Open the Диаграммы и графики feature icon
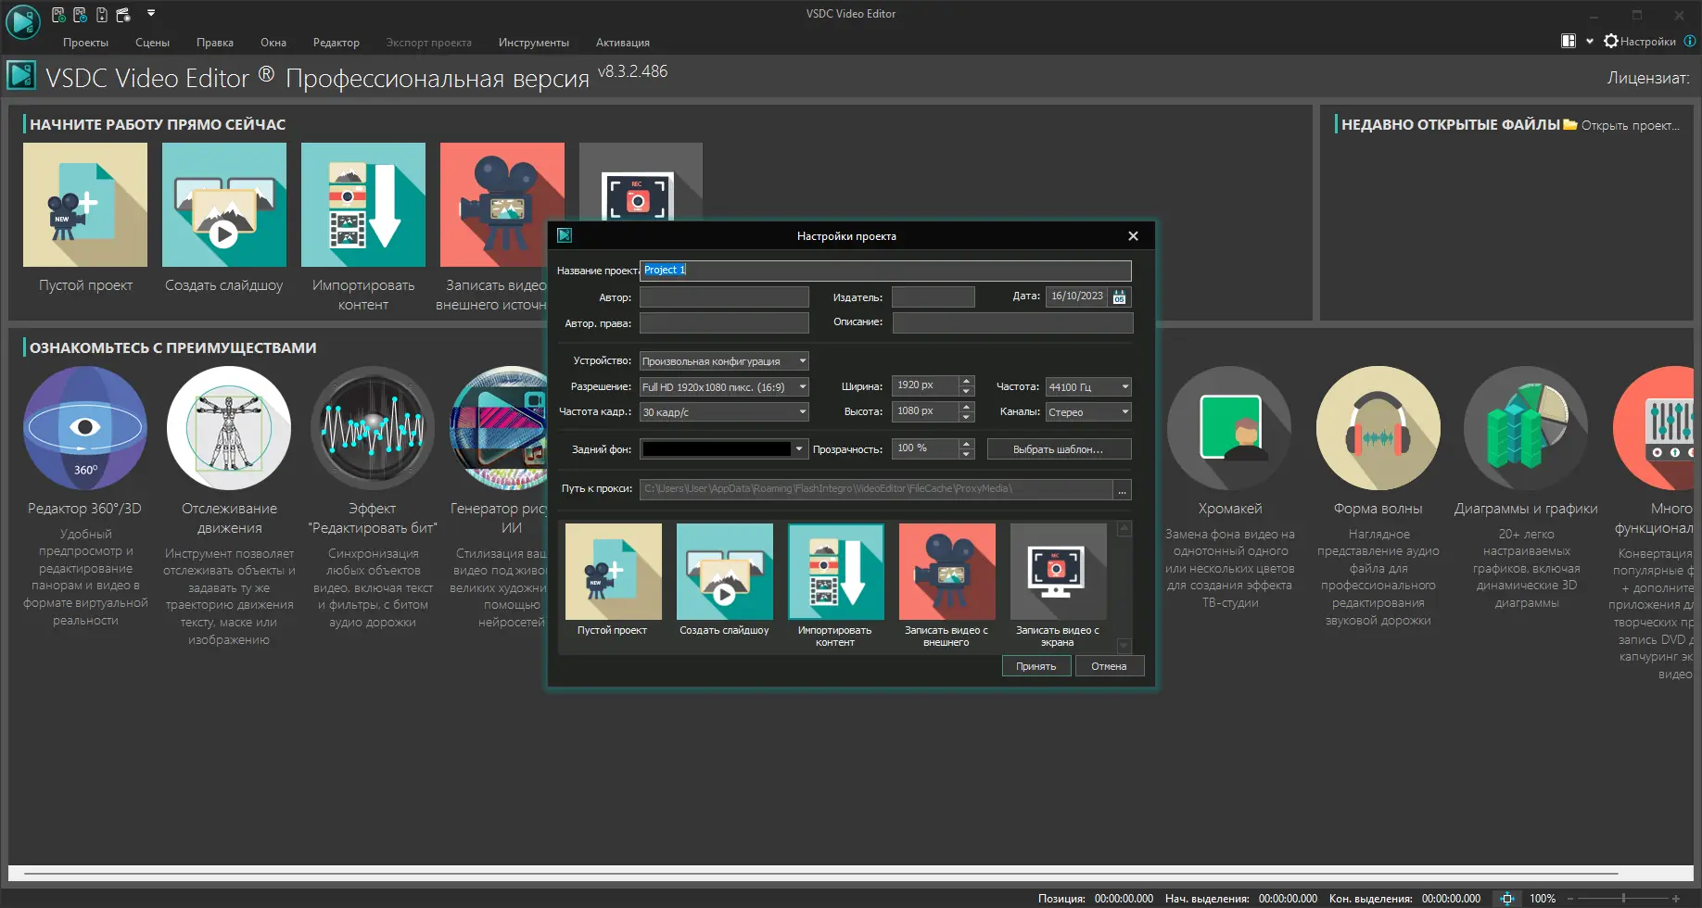This screenshot has height=908, width=1702. coord(1526,428)
